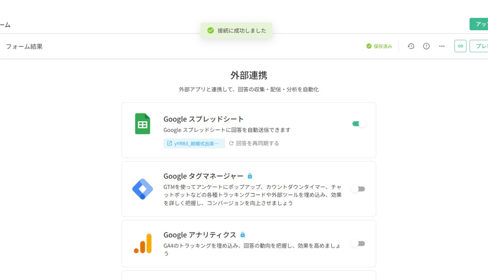Image resolution: width=488 pixels, height=280 pixels.
Task: Enable the Google タグマネージャー toggle
Action: [x=358, y=189]
